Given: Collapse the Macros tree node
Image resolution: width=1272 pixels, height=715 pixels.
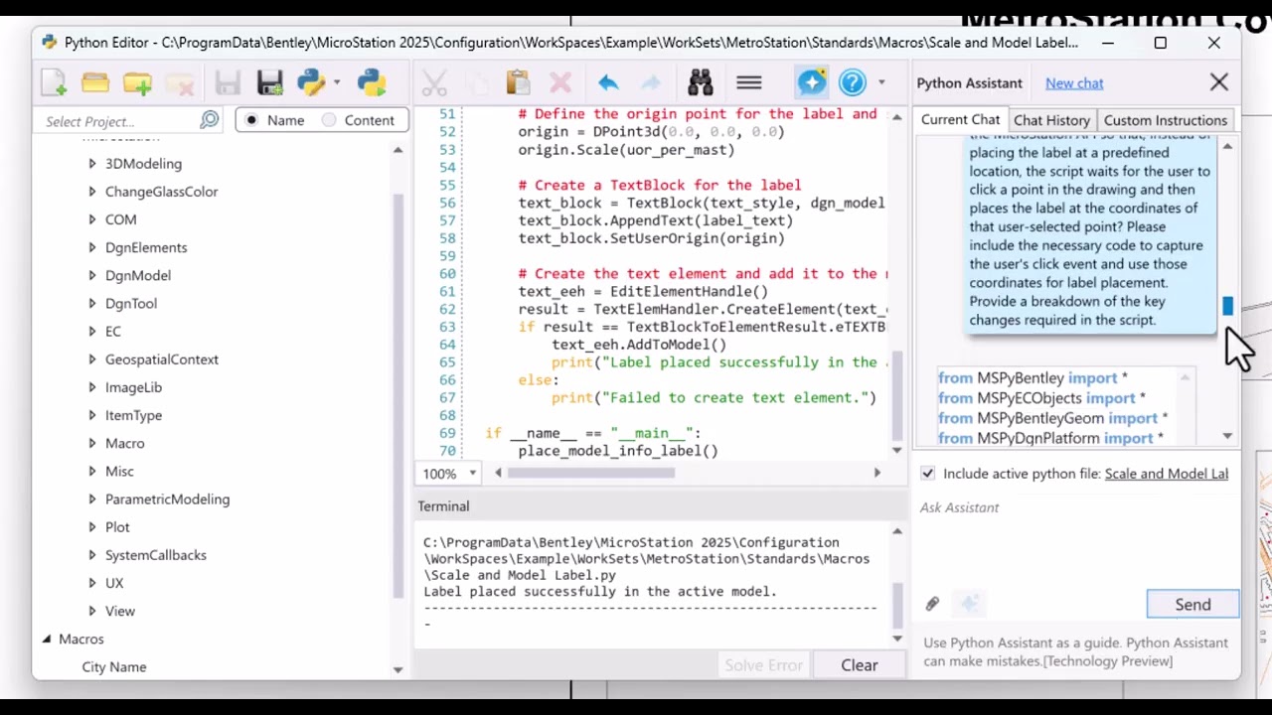Looking at the screenshot, I should (46, 639).
